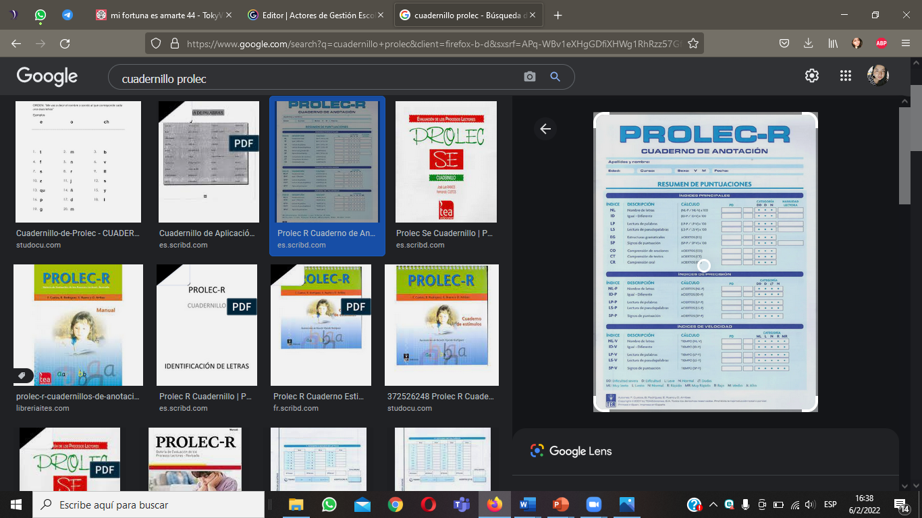Image resolution: width=922 pixels, height=518 pixels.
Task: Toggle the microphone tray icon
Action: pyautogui.click(x=745, y=504)
